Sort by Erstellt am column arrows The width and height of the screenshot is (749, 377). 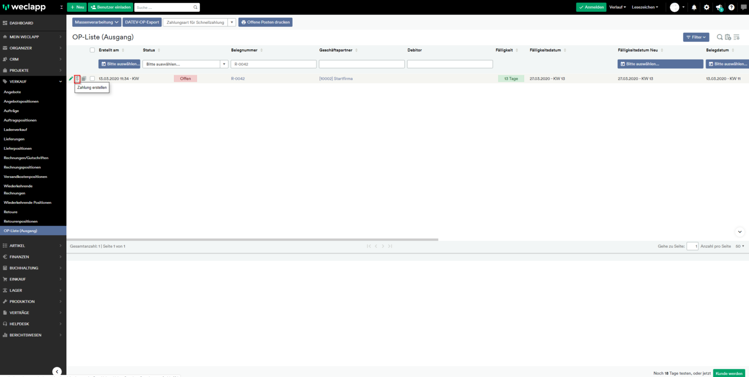coord(123,50)
